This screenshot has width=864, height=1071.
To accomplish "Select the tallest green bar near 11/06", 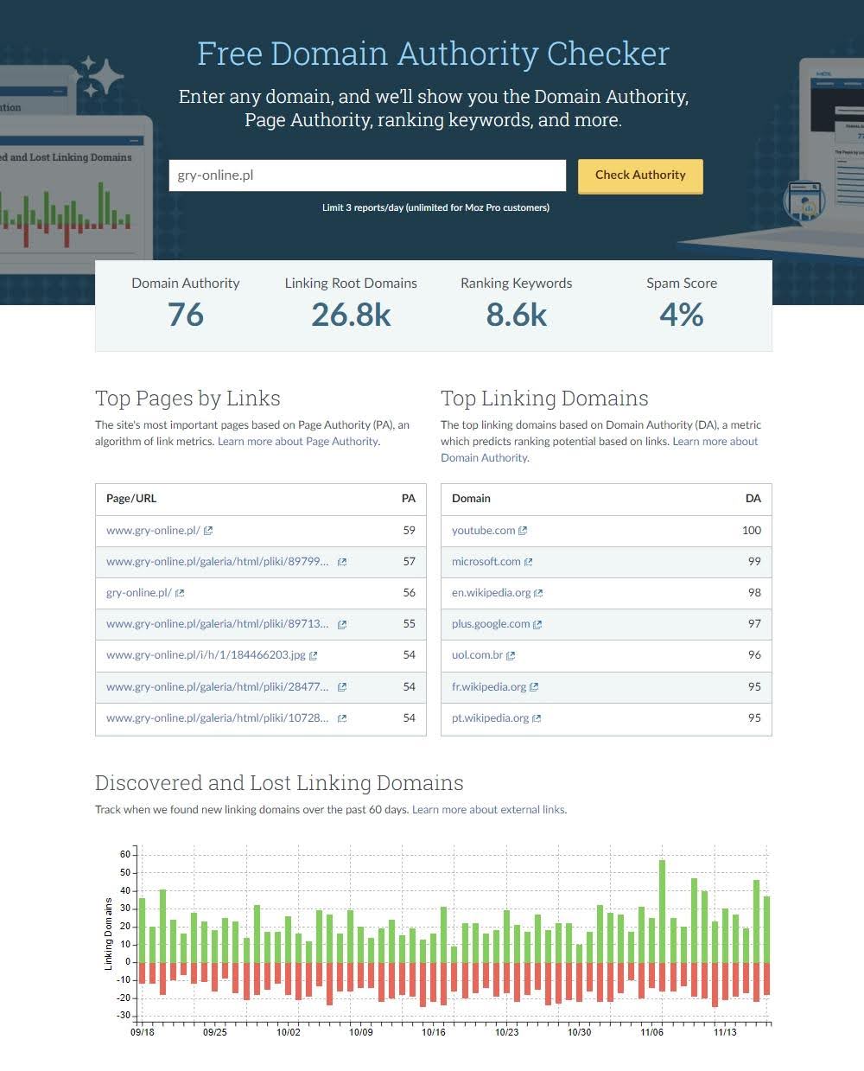I will [662, 911].
